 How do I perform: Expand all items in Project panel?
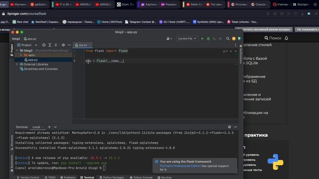tap(50, 45)
